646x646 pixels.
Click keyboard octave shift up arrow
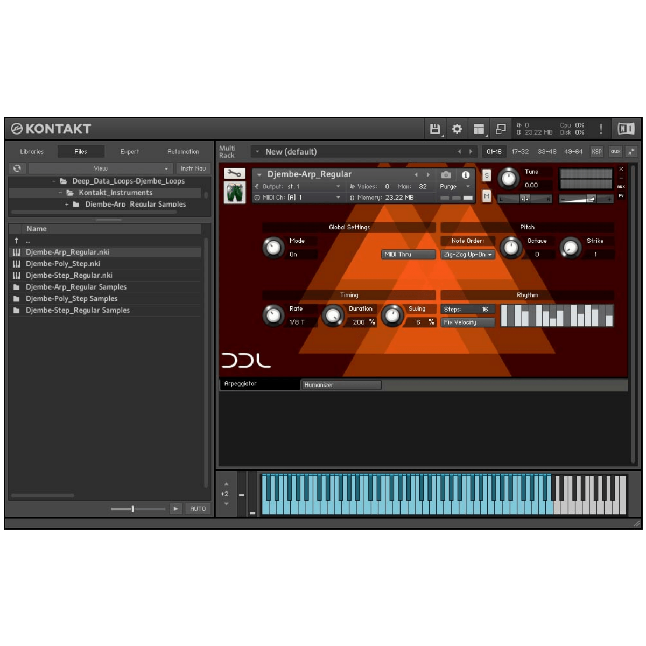pyautogui.click(x=226, y=484)
